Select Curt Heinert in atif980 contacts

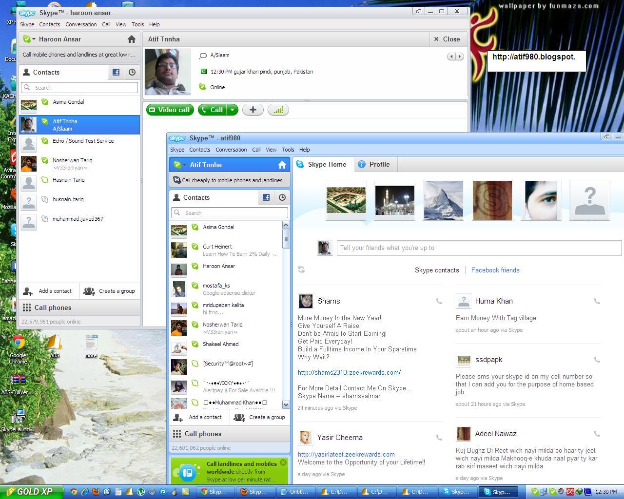point(226,250)
